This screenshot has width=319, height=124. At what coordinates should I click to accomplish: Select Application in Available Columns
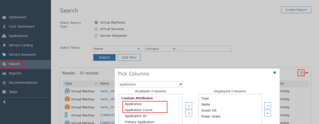click(133, 104)
